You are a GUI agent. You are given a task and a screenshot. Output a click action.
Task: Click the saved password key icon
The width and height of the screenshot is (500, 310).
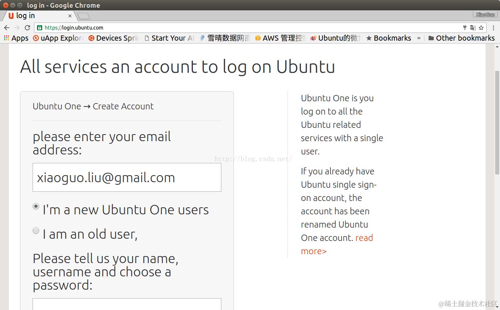pyautogui.click(x=465, y=28)
